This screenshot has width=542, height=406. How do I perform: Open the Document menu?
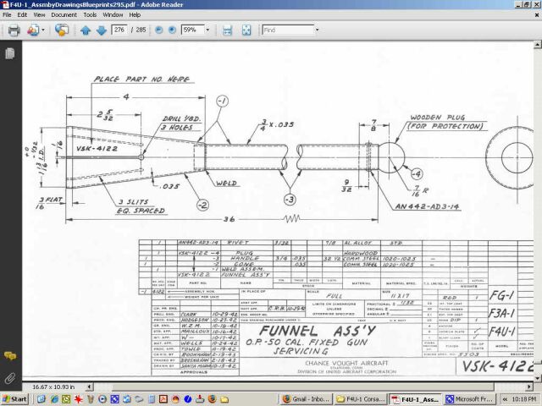click(65, 15)
